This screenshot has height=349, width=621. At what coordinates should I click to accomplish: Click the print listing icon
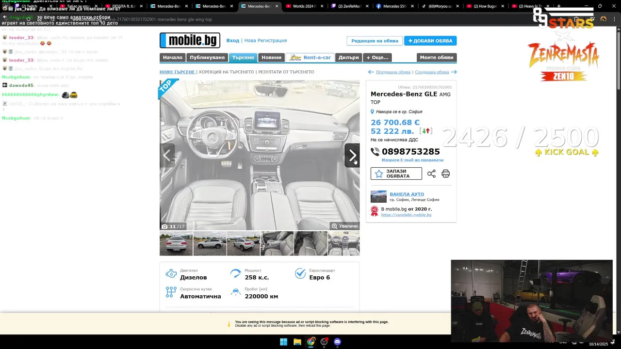point(446,174)
